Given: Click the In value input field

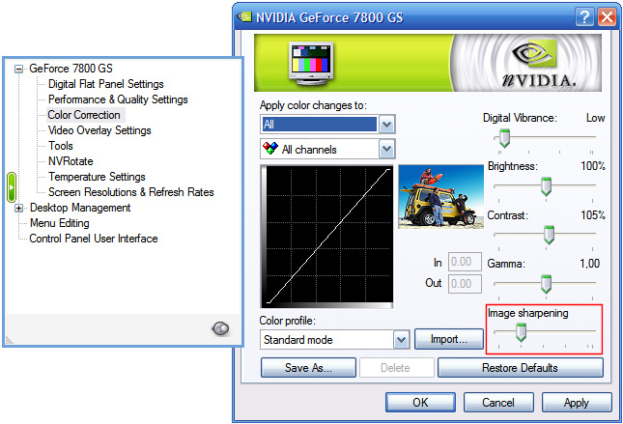Looking at the screenshot, I should click(x=465, y=262).
